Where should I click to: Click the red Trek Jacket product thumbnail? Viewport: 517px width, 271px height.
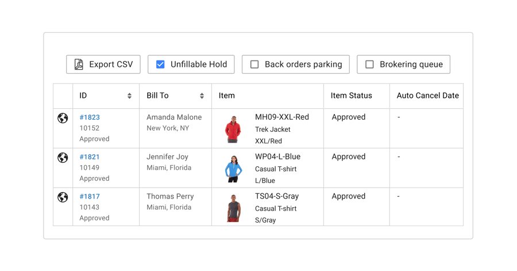(x=233, y=129)
